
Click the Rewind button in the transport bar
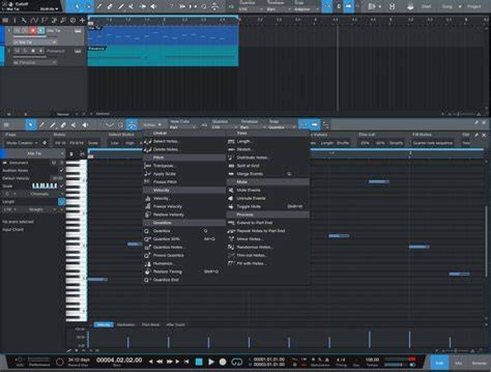coord(160,362)
